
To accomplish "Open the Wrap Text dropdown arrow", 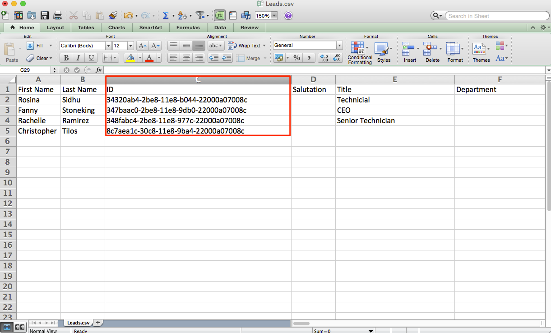I will click(264, 46).
